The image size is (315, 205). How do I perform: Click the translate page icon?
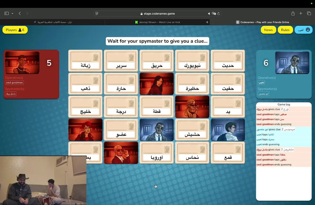[214, 13]
